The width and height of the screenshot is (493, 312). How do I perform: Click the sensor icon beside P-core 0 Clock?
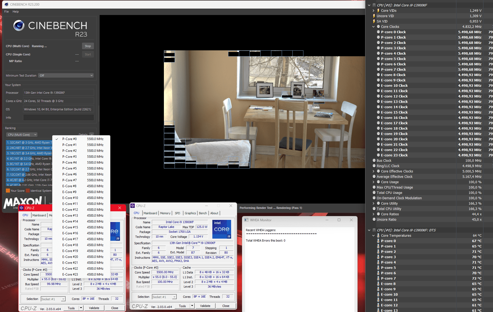click(x=378, y=32)
